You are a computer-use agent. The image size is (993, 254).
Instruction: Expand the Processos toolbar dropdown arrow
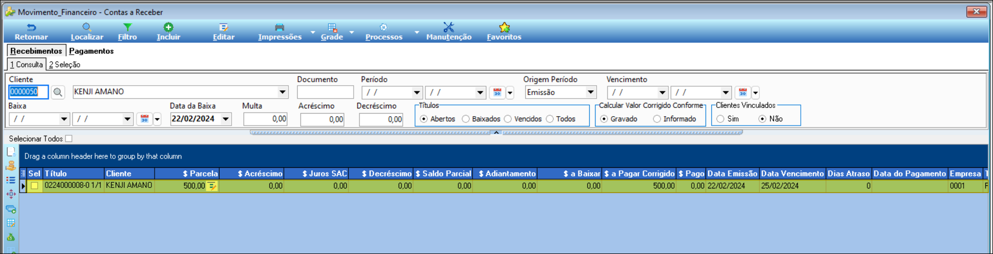[417, 32]
